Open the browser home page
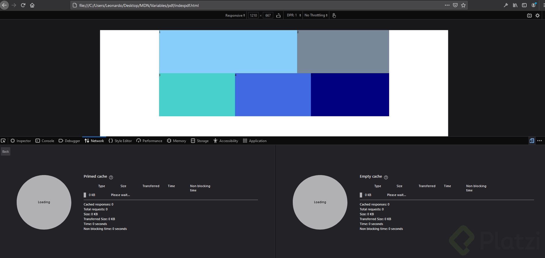Screen dimensions: 545x258 click(x=32, y=5)
